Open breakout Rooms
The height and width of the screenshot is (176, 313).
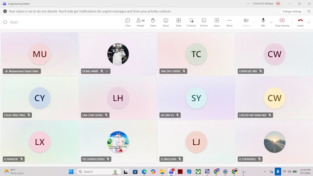204,22
